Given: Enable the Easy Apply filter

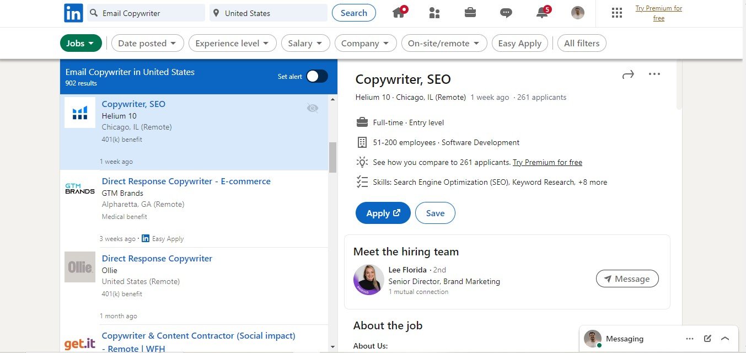Looking at the screenshot, I should [x=520, y=43].
